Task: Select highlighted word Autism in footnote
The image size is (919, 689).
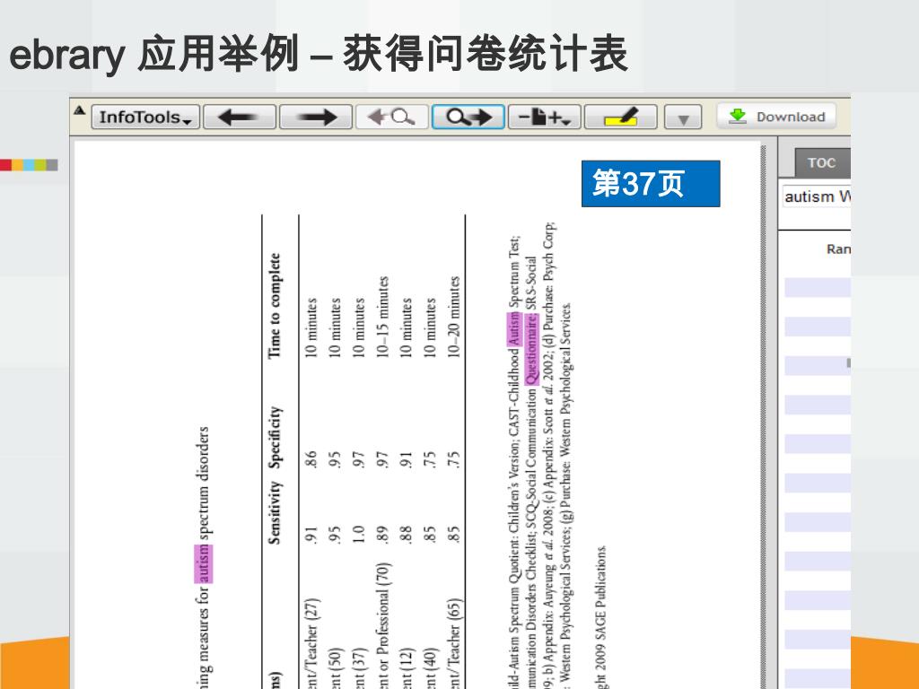Action: (x=514, y=330)
